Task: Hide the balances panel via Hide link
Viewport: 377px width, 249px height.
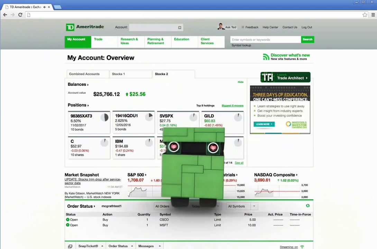Action: tap(240, 82)
